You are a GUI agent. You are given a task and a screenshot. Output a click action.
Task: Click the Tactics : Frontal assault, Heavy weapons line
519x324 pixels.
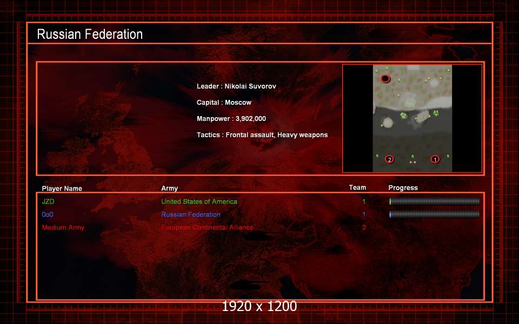pyautogui.click(x=262, y=135)
